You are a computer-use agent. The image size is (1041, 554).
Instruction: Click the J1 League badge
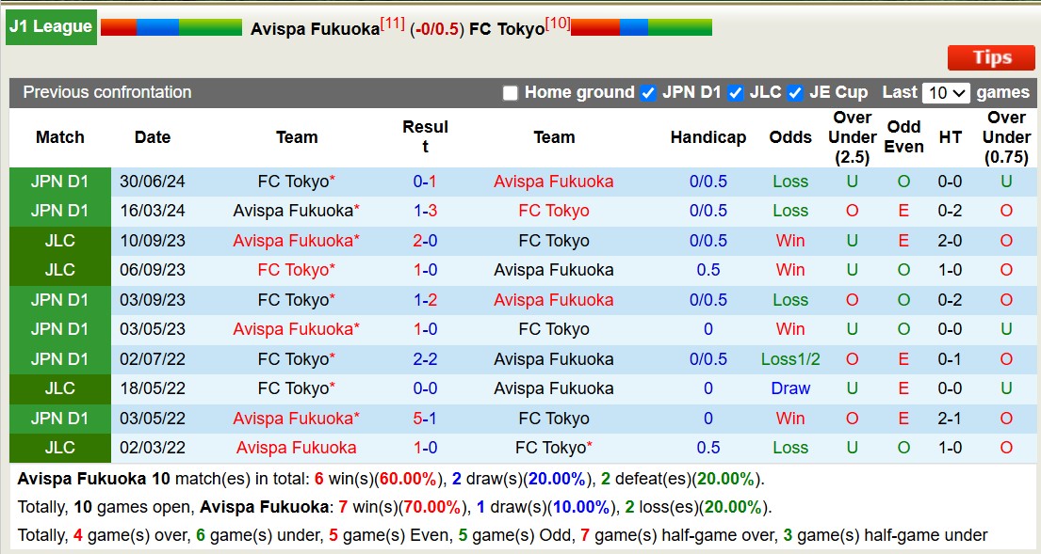pyautogui.click(x=50, y=26)
